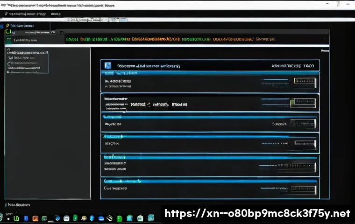Click the green U-shaped taskbar icon

click(16, 218)
